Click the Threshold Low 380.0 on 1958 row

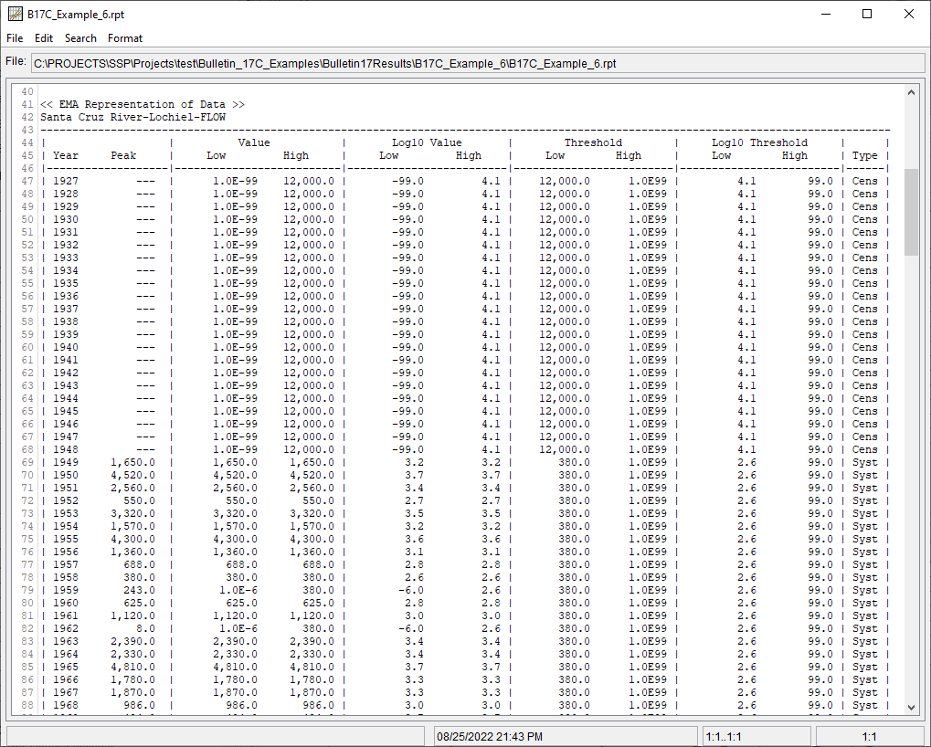[x=574, y=577]
